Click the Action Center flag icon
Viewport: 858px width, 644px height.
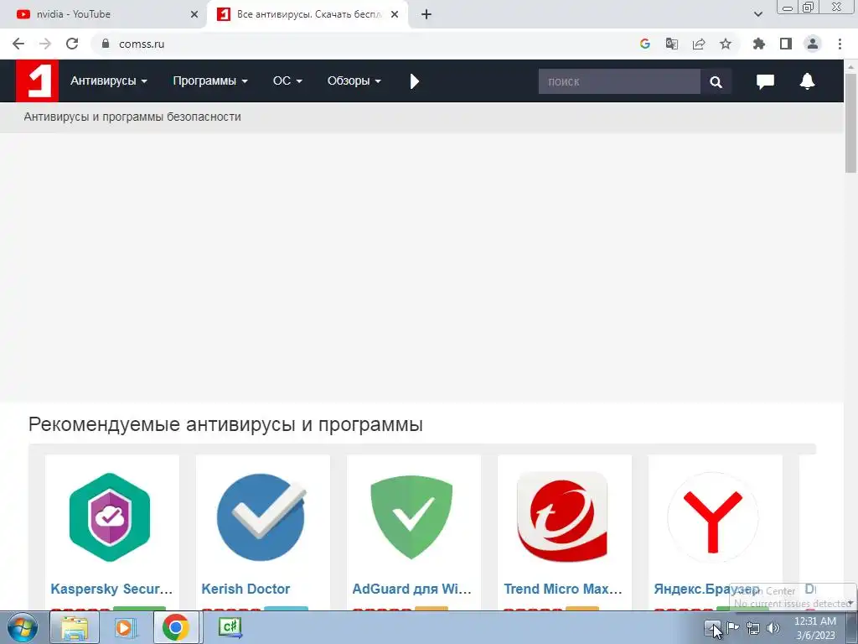point(732,627)
